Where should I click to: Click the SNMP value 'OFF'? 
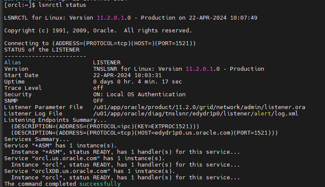98,101
